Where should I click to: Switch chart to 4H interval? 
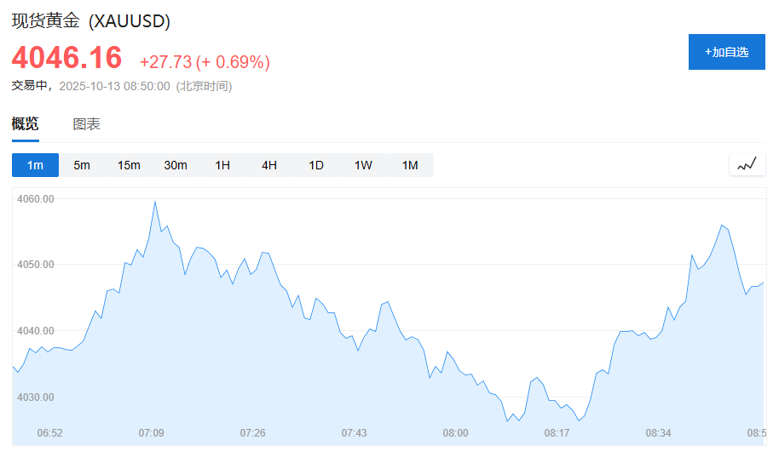click(269, 165)
